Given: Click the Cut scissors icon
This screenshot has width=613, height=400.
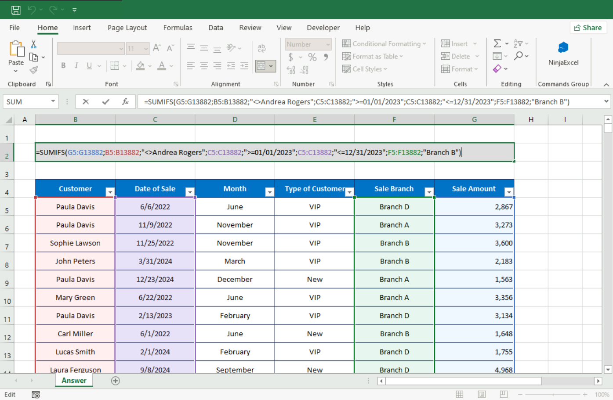Looking at the screenshot, I should click(x=33, y=44).
